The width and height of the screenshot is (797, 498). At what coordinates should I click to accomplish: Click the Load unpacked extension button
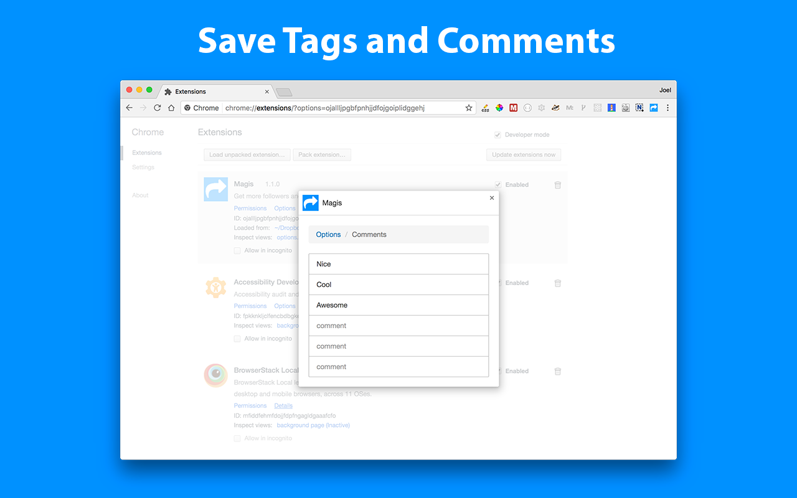(247, 155)
